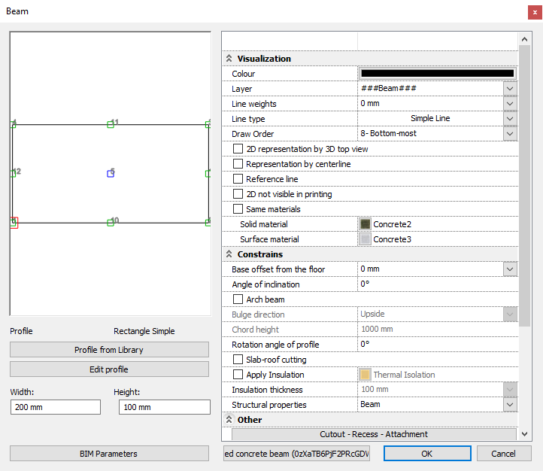Enable 2D representation by 3D top view
The image size is (543, 471).
[238, 149]
